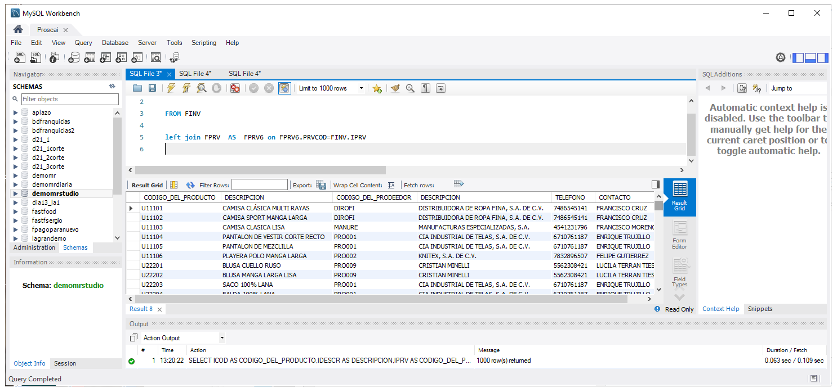This screenshot has width=837, height=392.
Task: Open SQL script file icon in main toolbar
Action: pos(36,57)
